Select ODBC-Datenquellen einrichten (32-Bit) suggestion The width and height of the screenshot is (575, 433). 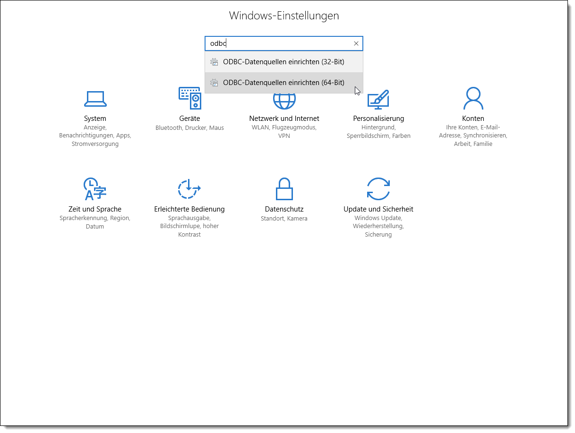tap(283, 62)
